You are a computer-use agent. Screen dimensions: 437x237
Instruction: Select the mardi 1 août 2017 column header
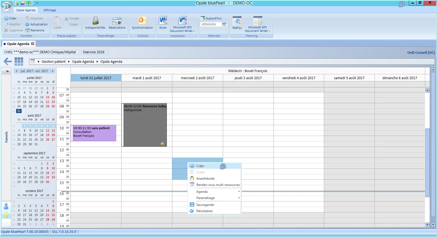pyautogui.click(x=147, y=78)
